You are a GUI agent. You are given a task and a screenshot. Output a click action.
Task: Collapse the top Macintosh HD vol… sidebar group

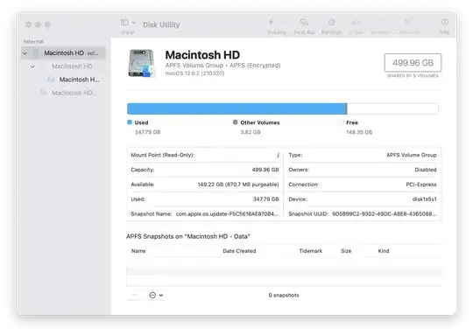click(x=25, y=53)
